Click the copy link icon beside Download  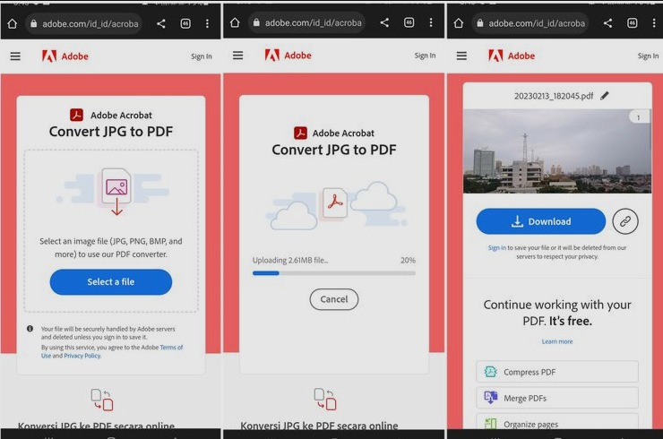625,221
